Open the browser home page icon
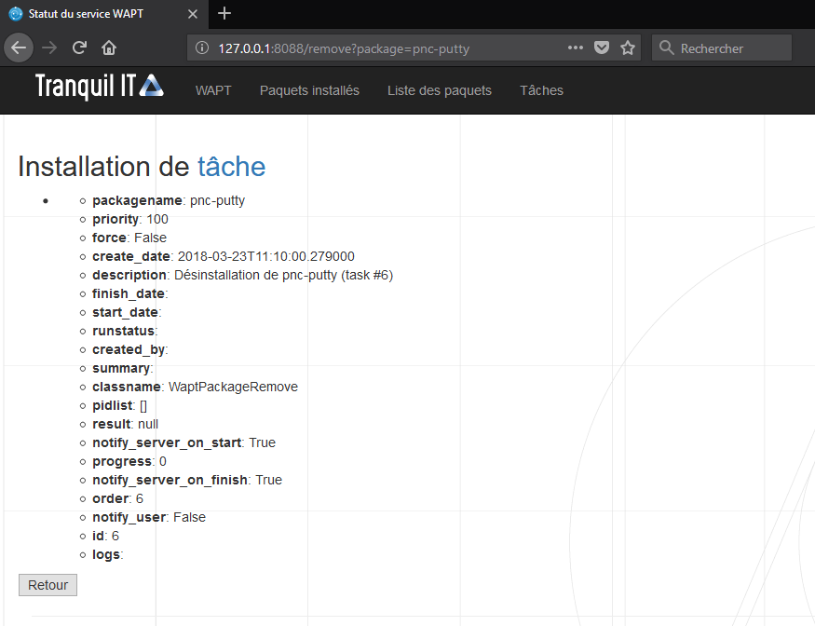Screen dimensions: 815x626 click(109, 48)
